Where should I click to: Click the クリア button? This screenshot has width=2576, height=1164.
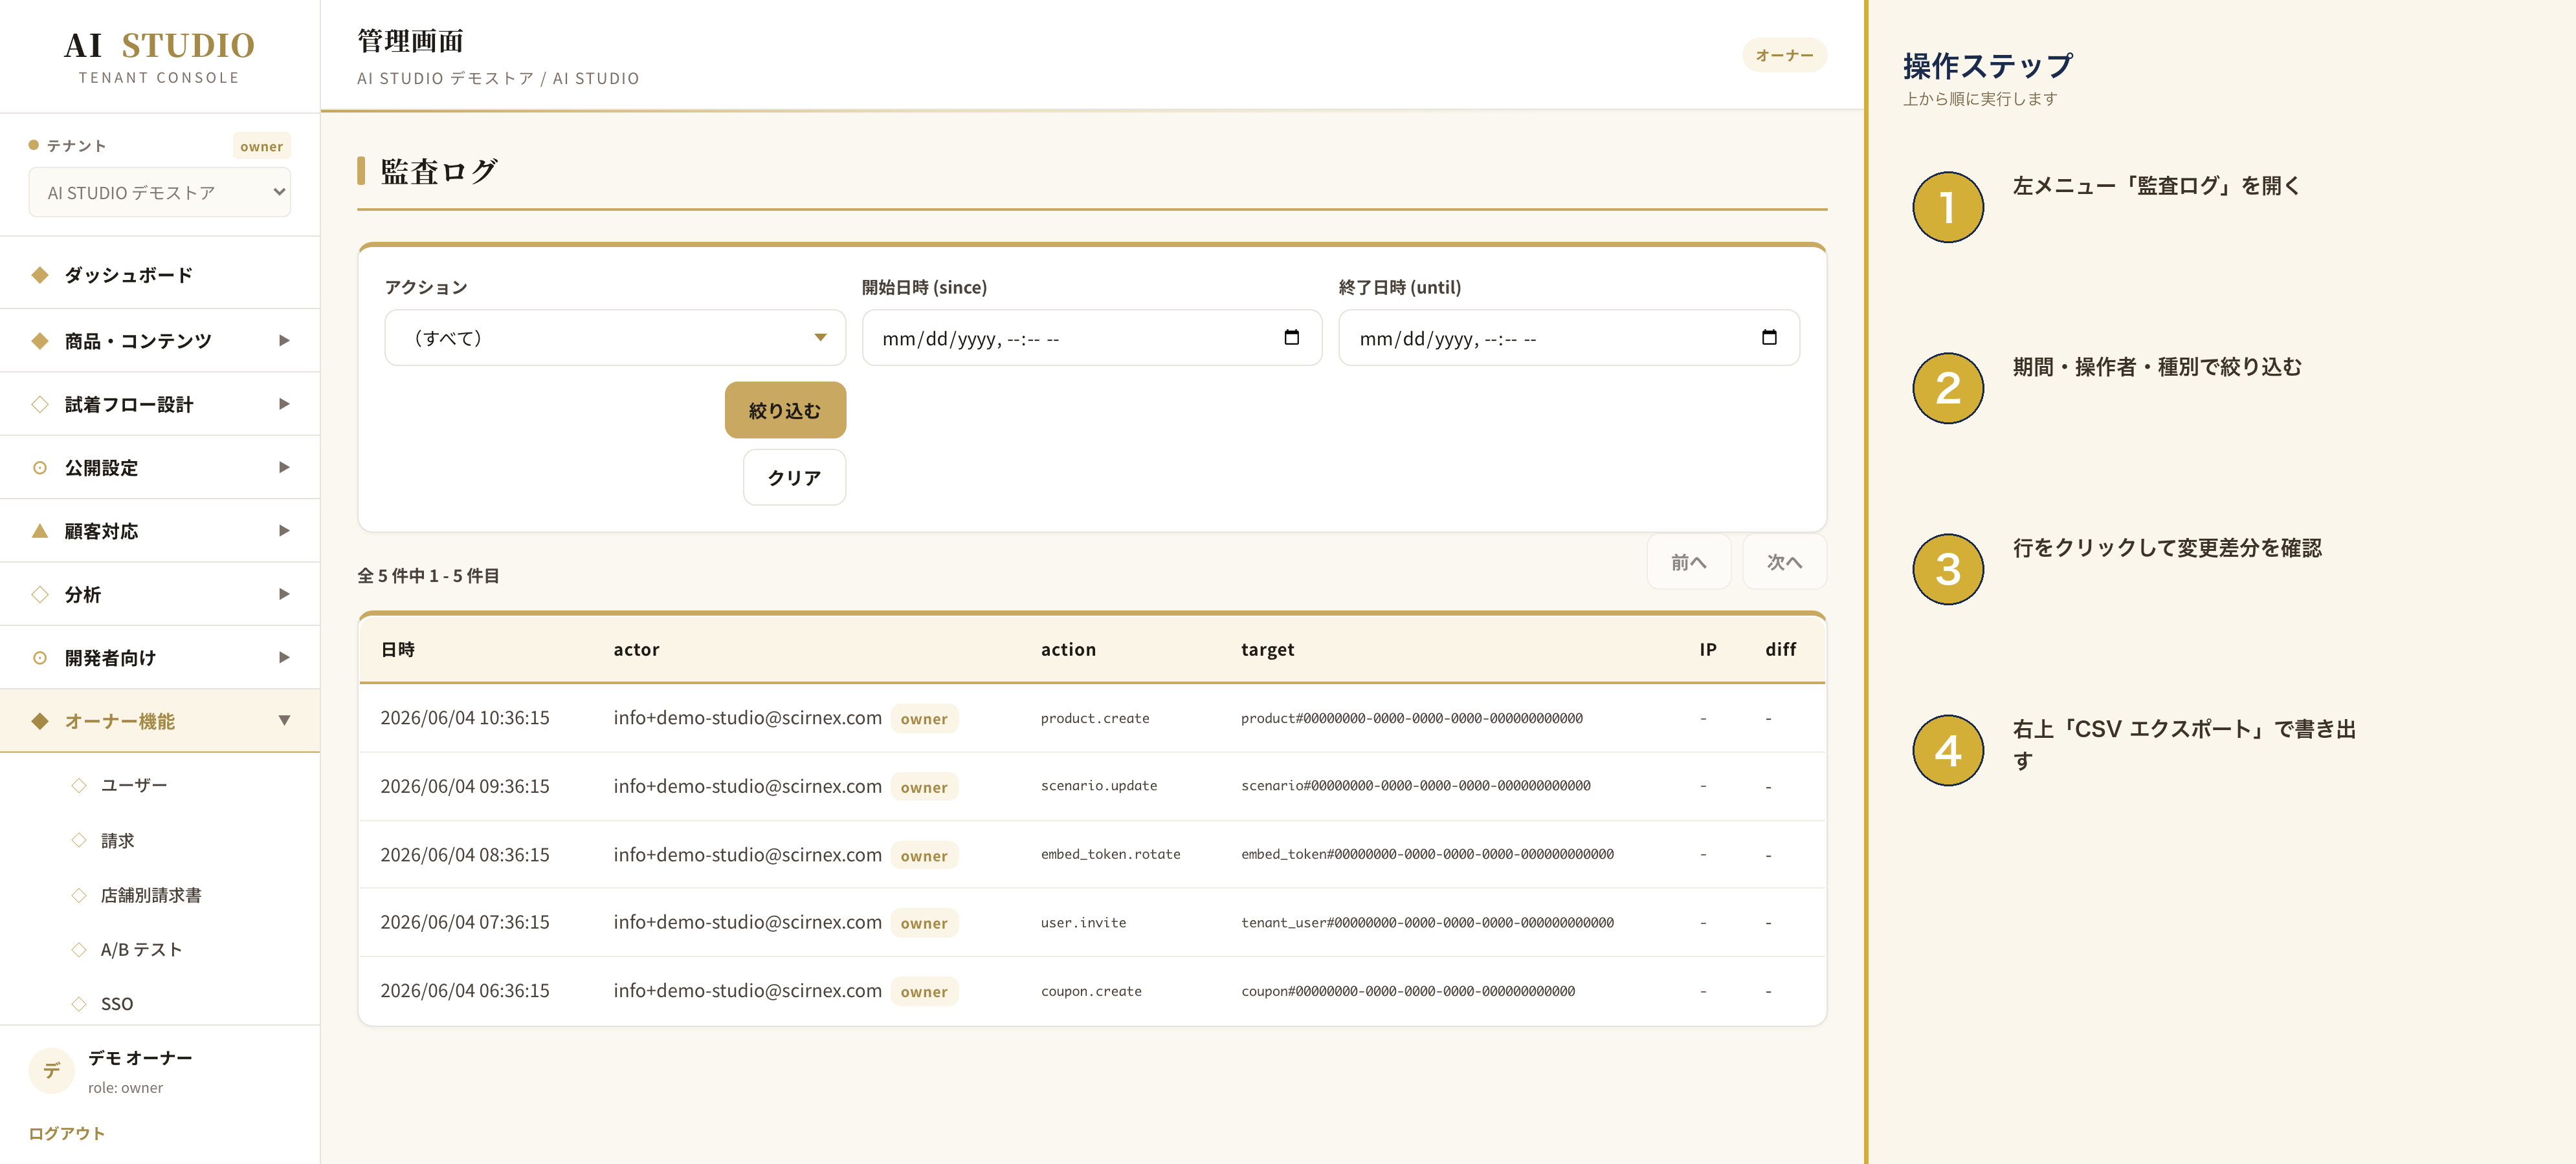tap(794, 478)
